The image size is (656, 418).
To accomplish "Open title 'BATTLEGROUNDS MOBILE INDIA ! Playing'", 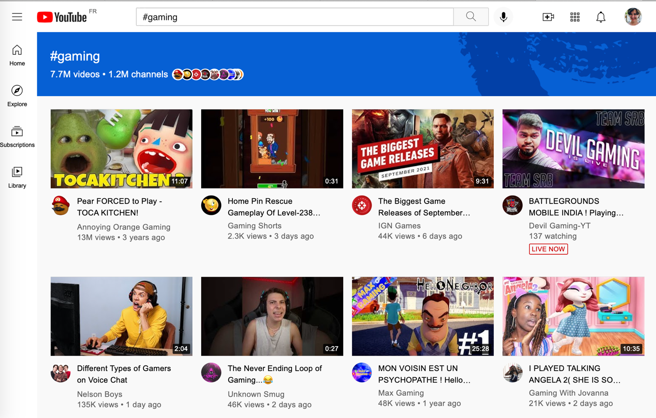I will pyautogui.click(x=576, y=207).
